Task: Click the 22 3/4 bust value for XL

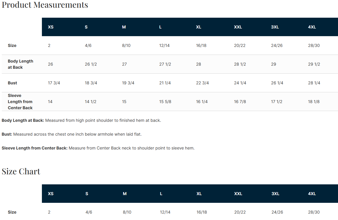Action: 203,83
